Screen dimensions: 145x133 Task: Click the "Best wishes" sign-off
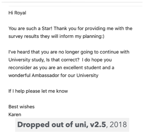click(21, 107)
